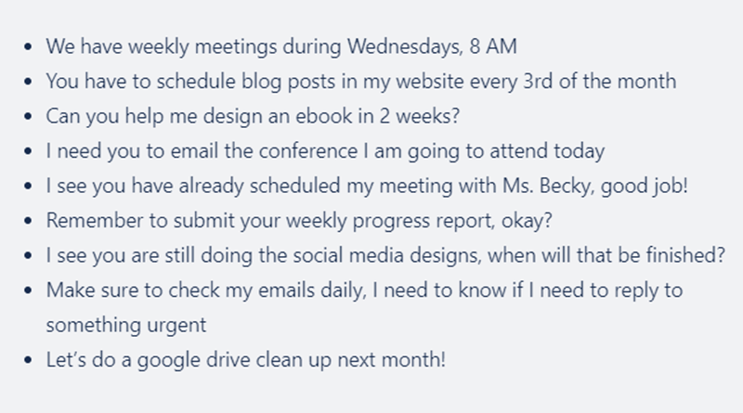Click the bullet before "We have weekly meetings"

(32, 47)
